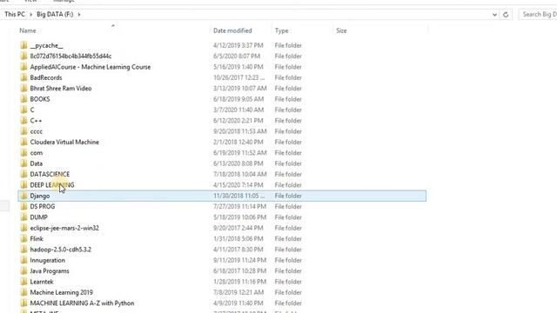
Task: Click the BadRecords folder icon
Action: tap(23, 77)
